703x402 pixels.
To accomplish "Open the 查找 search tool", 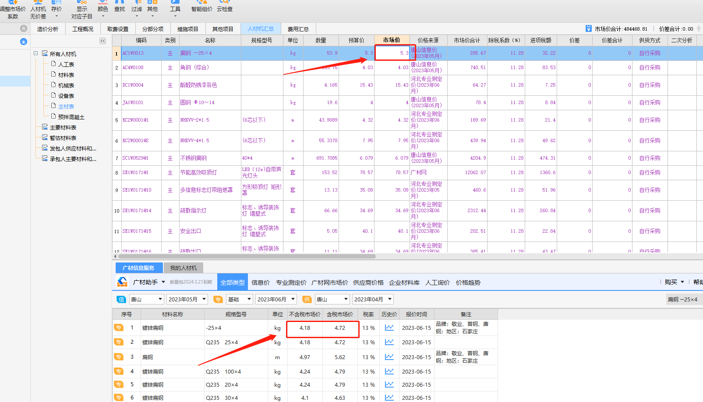I will click(120, 6).
